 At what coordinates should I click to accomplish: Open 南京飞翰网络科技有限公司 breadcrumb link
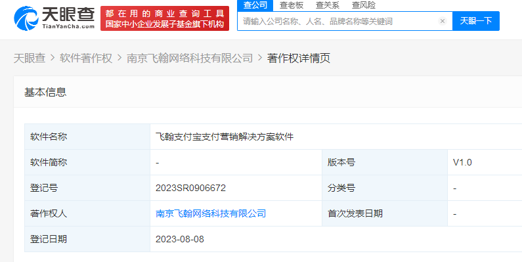click(x=190, y=58)
